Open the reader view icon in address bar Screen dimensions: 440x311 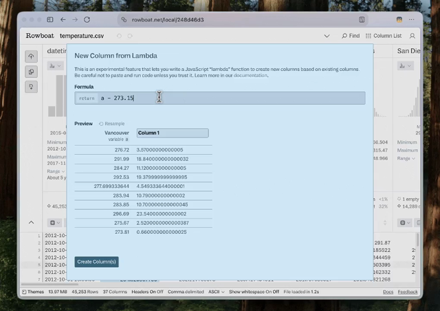point(362,20)
